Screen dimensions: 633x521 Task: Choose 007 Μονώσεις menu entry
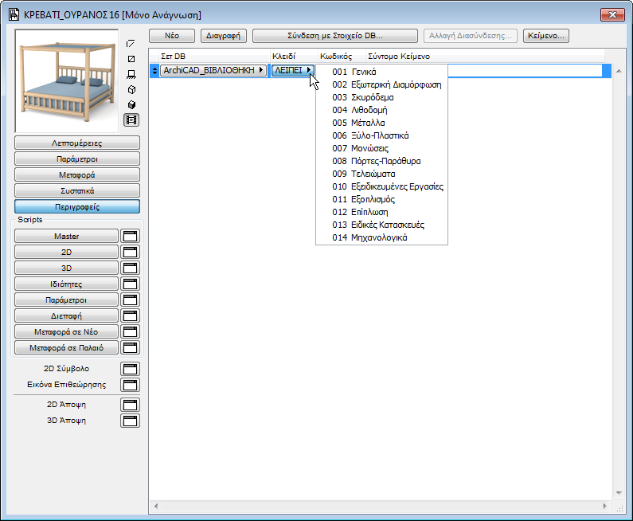tap(382, 148)
